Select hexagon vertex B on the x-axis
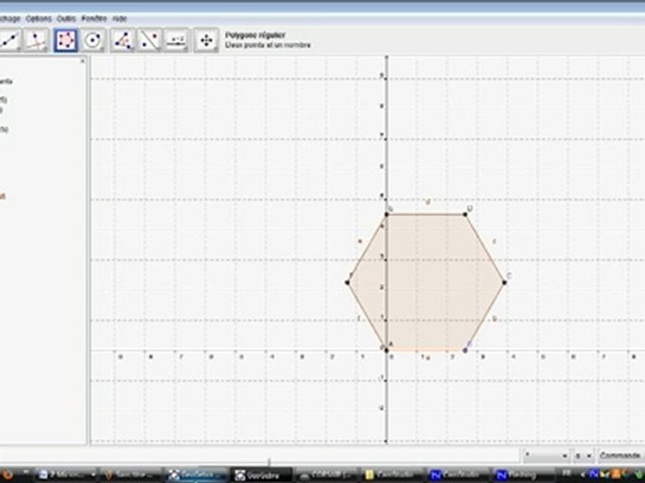 465,350
